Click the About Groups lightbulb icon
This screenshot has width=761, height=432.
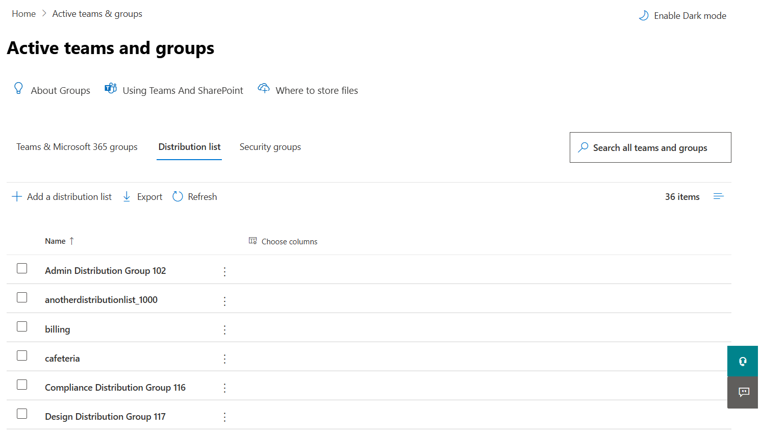pos(18,89)
